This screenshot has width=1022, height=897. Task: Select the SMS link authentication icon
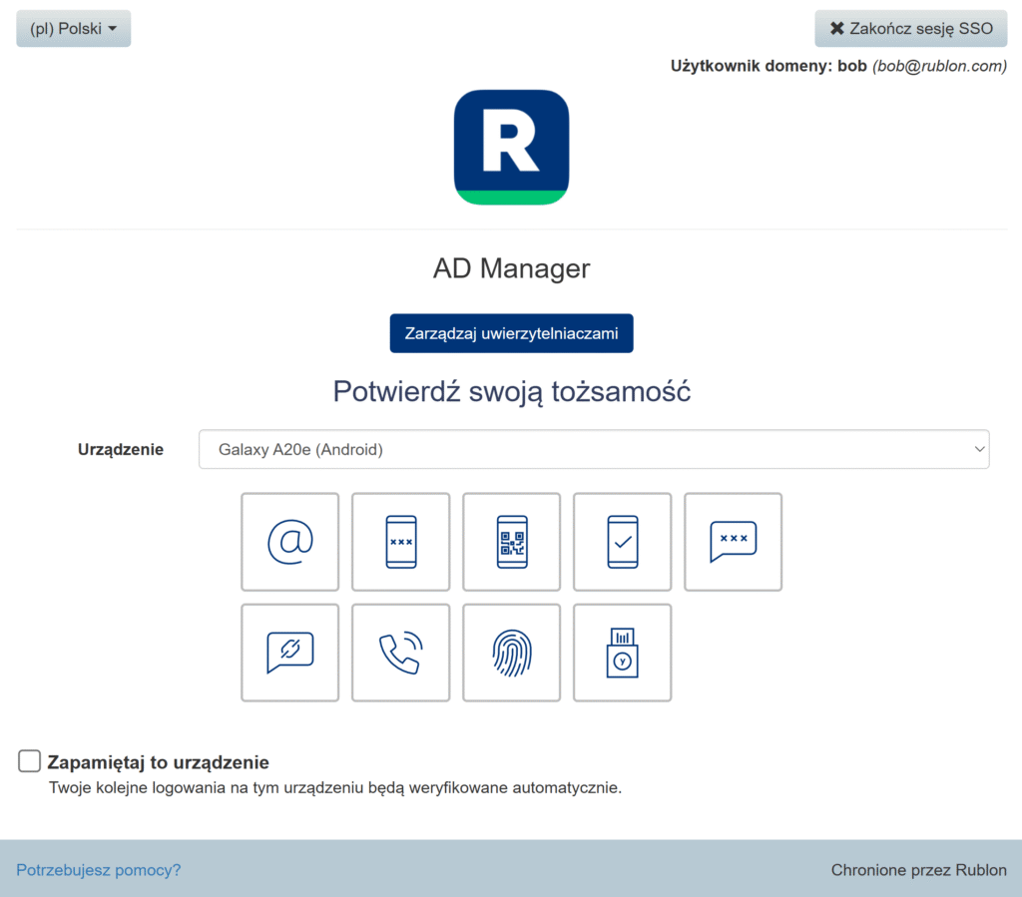pos(289,653)
